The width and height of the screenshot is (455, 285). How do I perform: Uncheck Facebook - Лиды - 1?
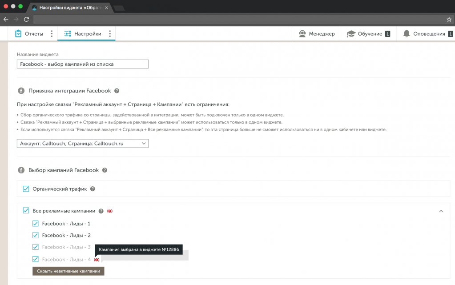(x=36, y=224)
